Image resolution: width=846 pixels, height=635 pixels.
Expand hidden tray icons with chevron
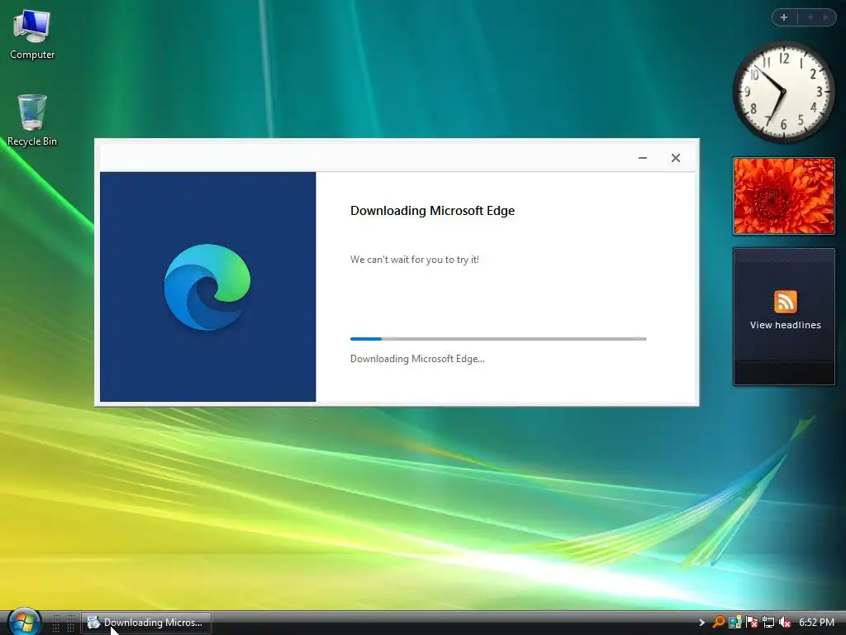(701, 623)
